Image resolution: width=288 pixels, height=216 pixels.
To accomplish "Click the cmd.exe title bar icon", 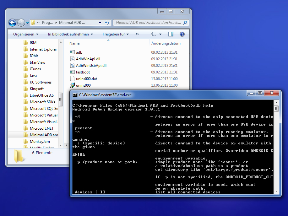I will pos(75,95).
